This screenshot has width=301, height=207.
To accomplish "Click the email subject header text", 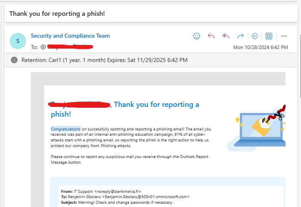I will click(x=57, y=13).
